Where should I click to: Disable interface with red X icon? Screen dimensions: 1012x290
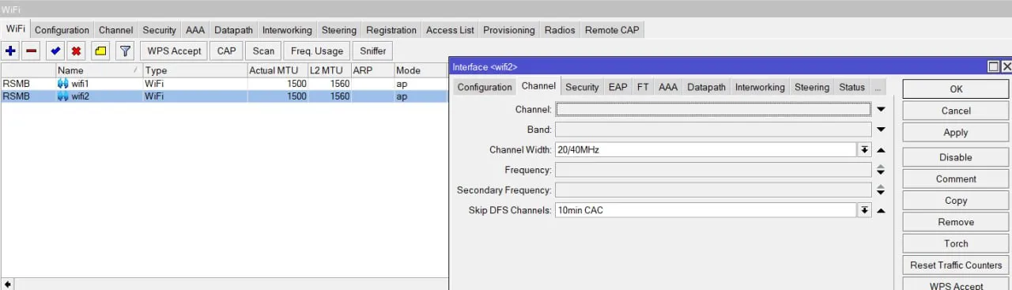pos(76,51)
